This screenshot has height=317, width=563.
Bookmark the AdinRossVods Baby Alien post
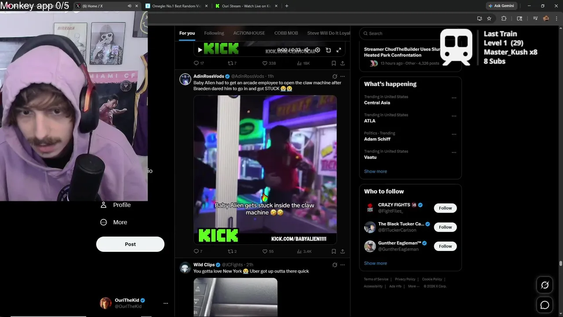[x=333, y=251]
